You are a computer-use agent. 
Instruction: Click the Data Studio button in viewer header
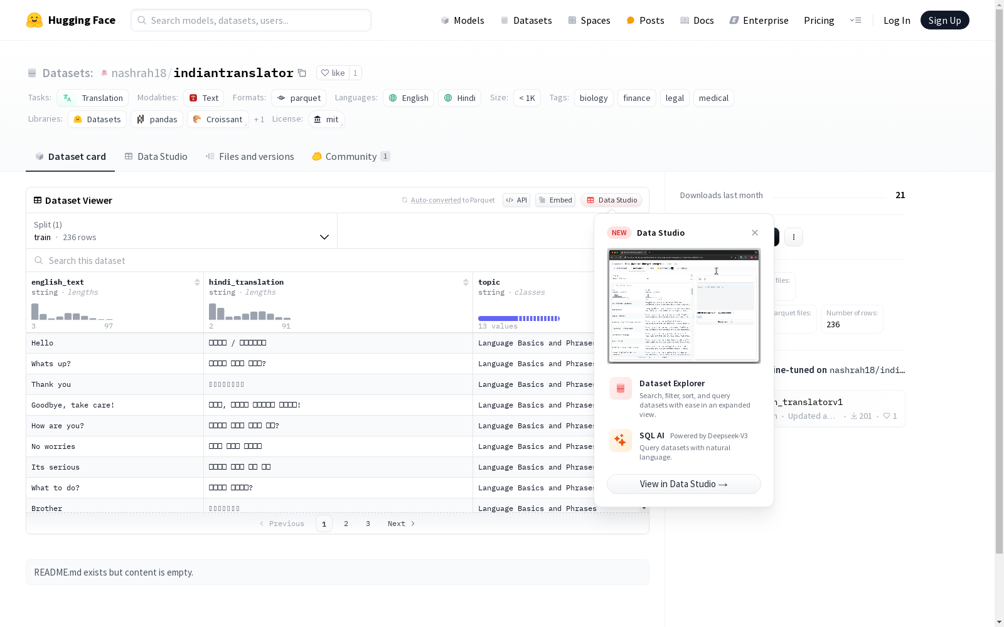(612, 200)
